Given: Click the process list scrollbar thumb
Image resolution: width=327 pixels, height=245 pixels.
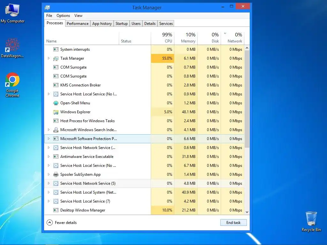Looking at the screenshot, I should [x=247, y=99].
